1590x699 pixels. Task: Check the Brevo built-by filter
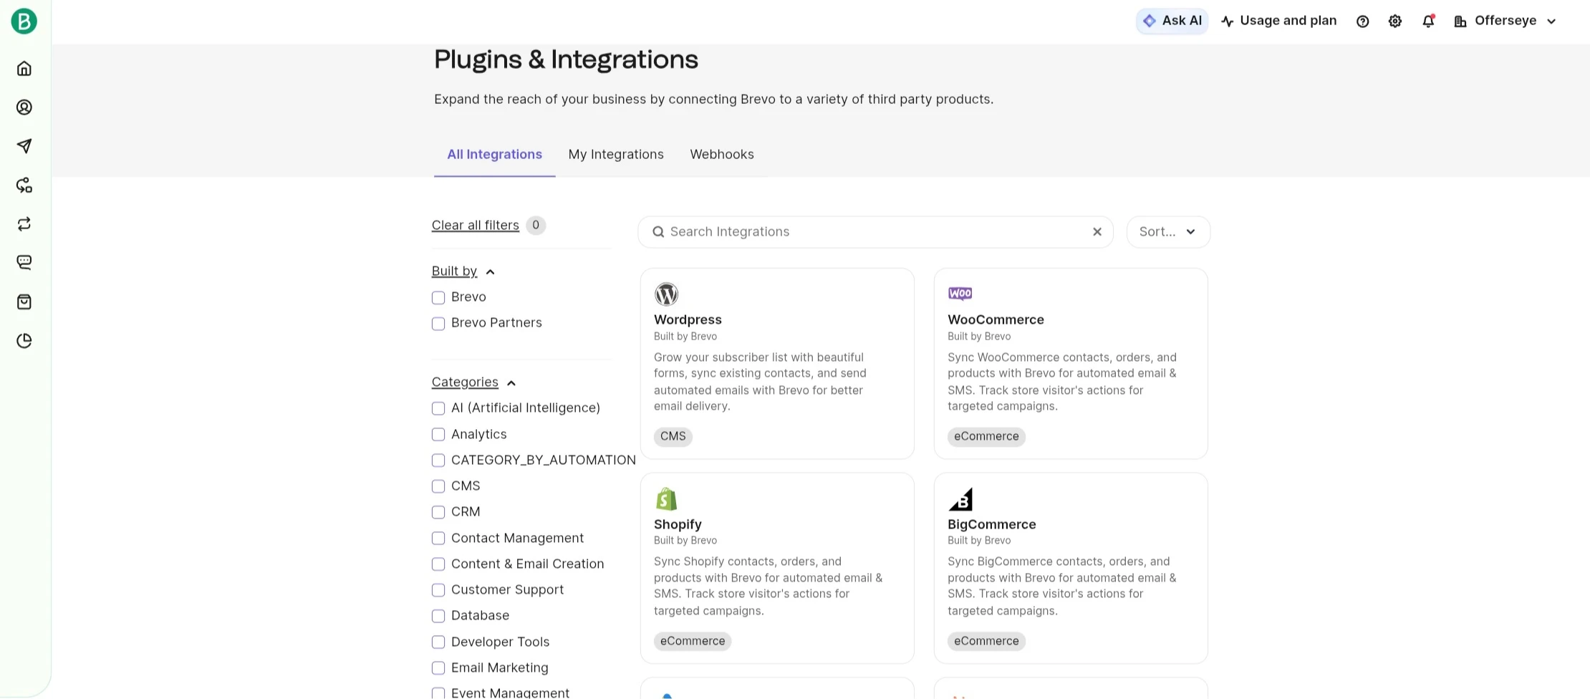438,297
